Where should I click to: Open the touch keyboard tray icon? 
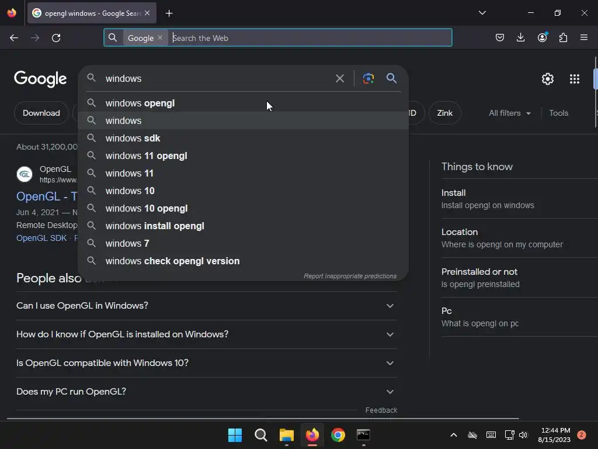pos(491,435)
